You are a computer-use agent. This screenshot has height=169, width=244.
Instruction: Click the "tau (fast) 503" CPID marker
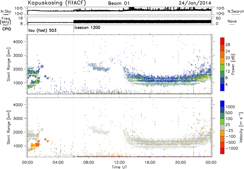pos(42,30)
